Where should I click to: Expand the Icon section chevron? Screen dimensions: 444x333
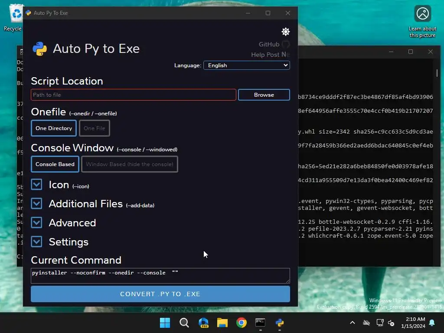pos(36,185)
